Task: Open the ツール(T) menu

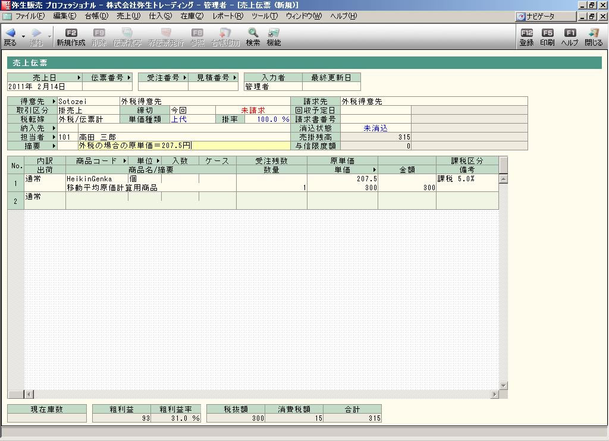Action: (265, 16)
